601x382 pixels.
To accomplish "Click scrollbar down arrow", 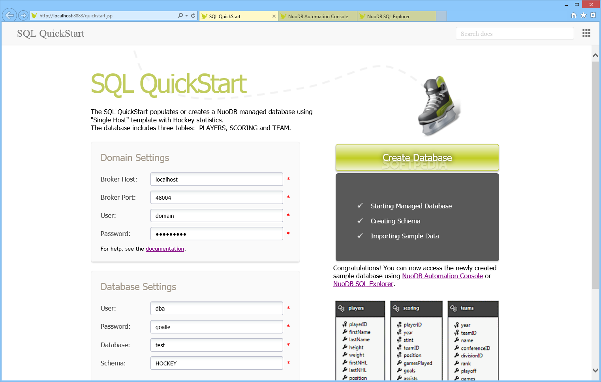I will tap(595, 370).
